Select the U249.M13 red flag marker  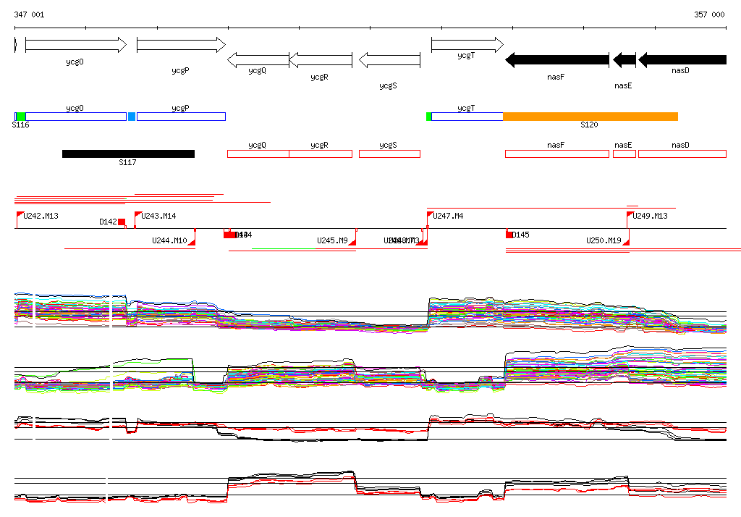[630, 215]
